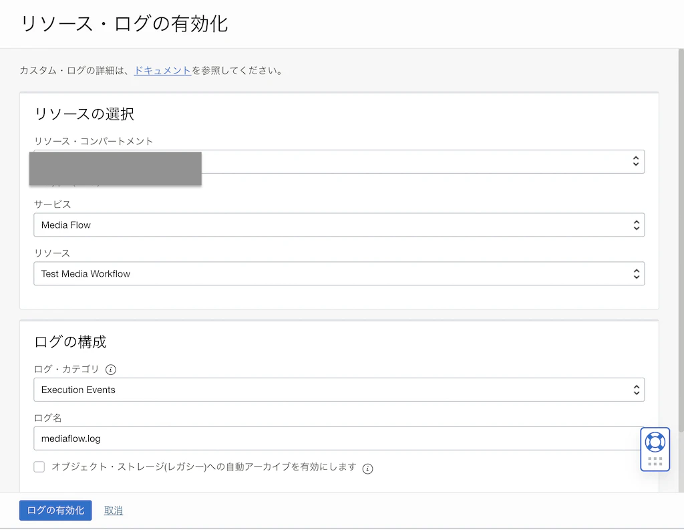684x530 pixels.
Task: Open the リソース dropdown showing Test Media Workflow
Action: pos(339,274)
